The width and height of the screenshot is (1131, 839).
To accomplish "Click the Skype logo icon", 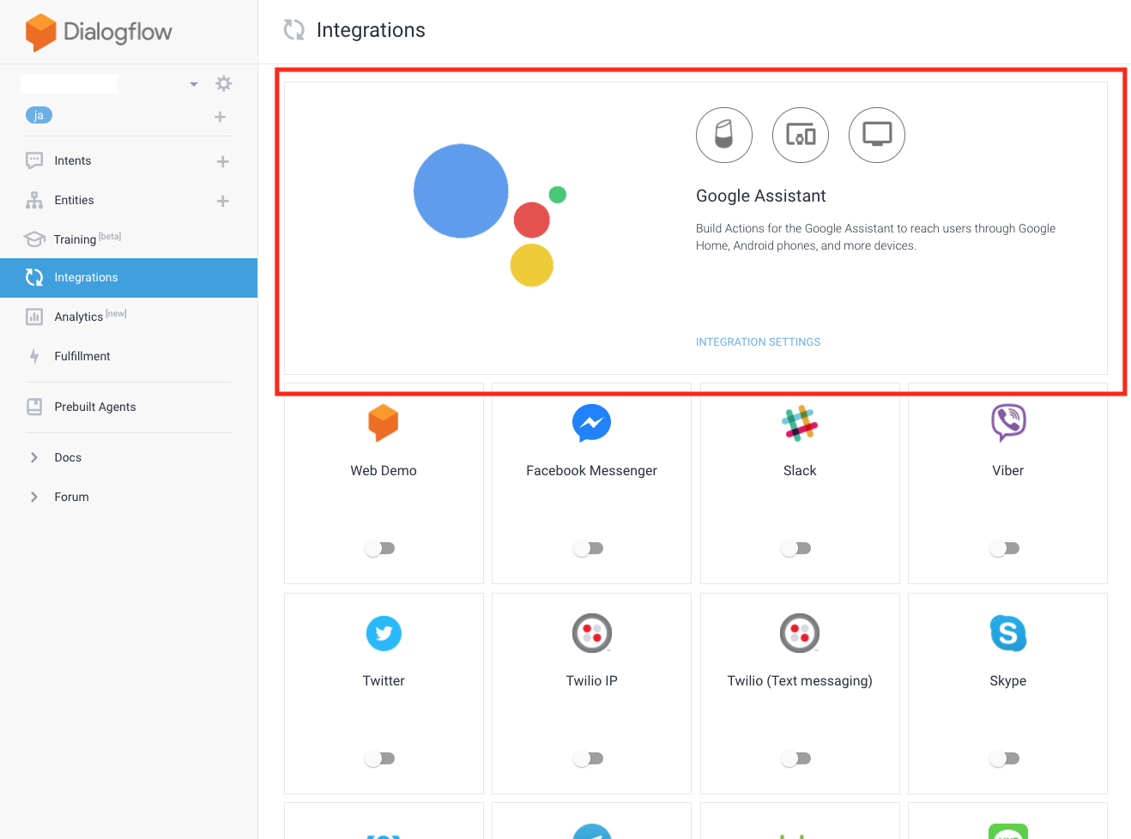I will tap(1008, 633).
